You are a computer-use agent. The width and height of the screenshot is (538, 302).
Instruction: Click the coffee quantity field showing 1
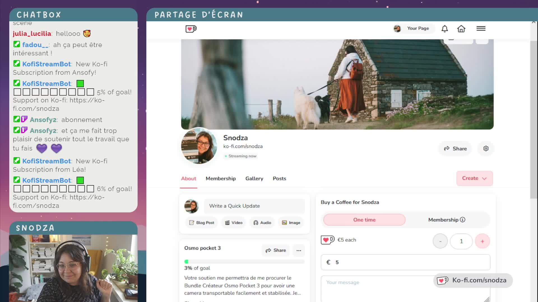pos(461,241)
